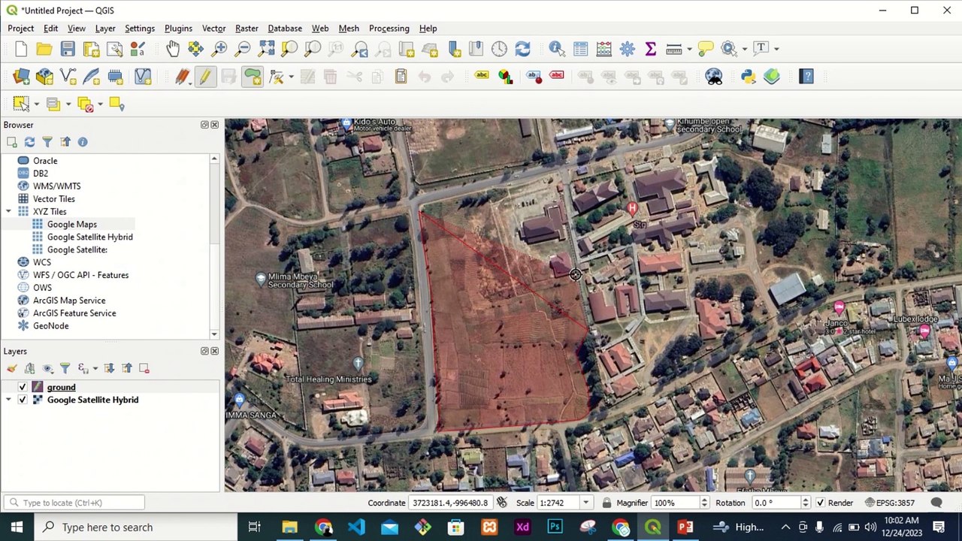Click the Refresh map canvas icon
Screen dimensions: 962x541
pyautogui.click(x=522, y=49)
